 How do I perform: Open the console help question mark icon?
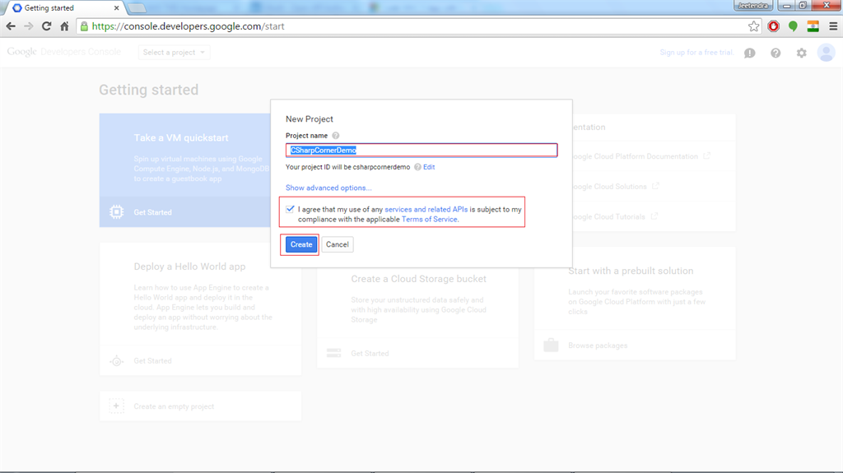(775, 53)
